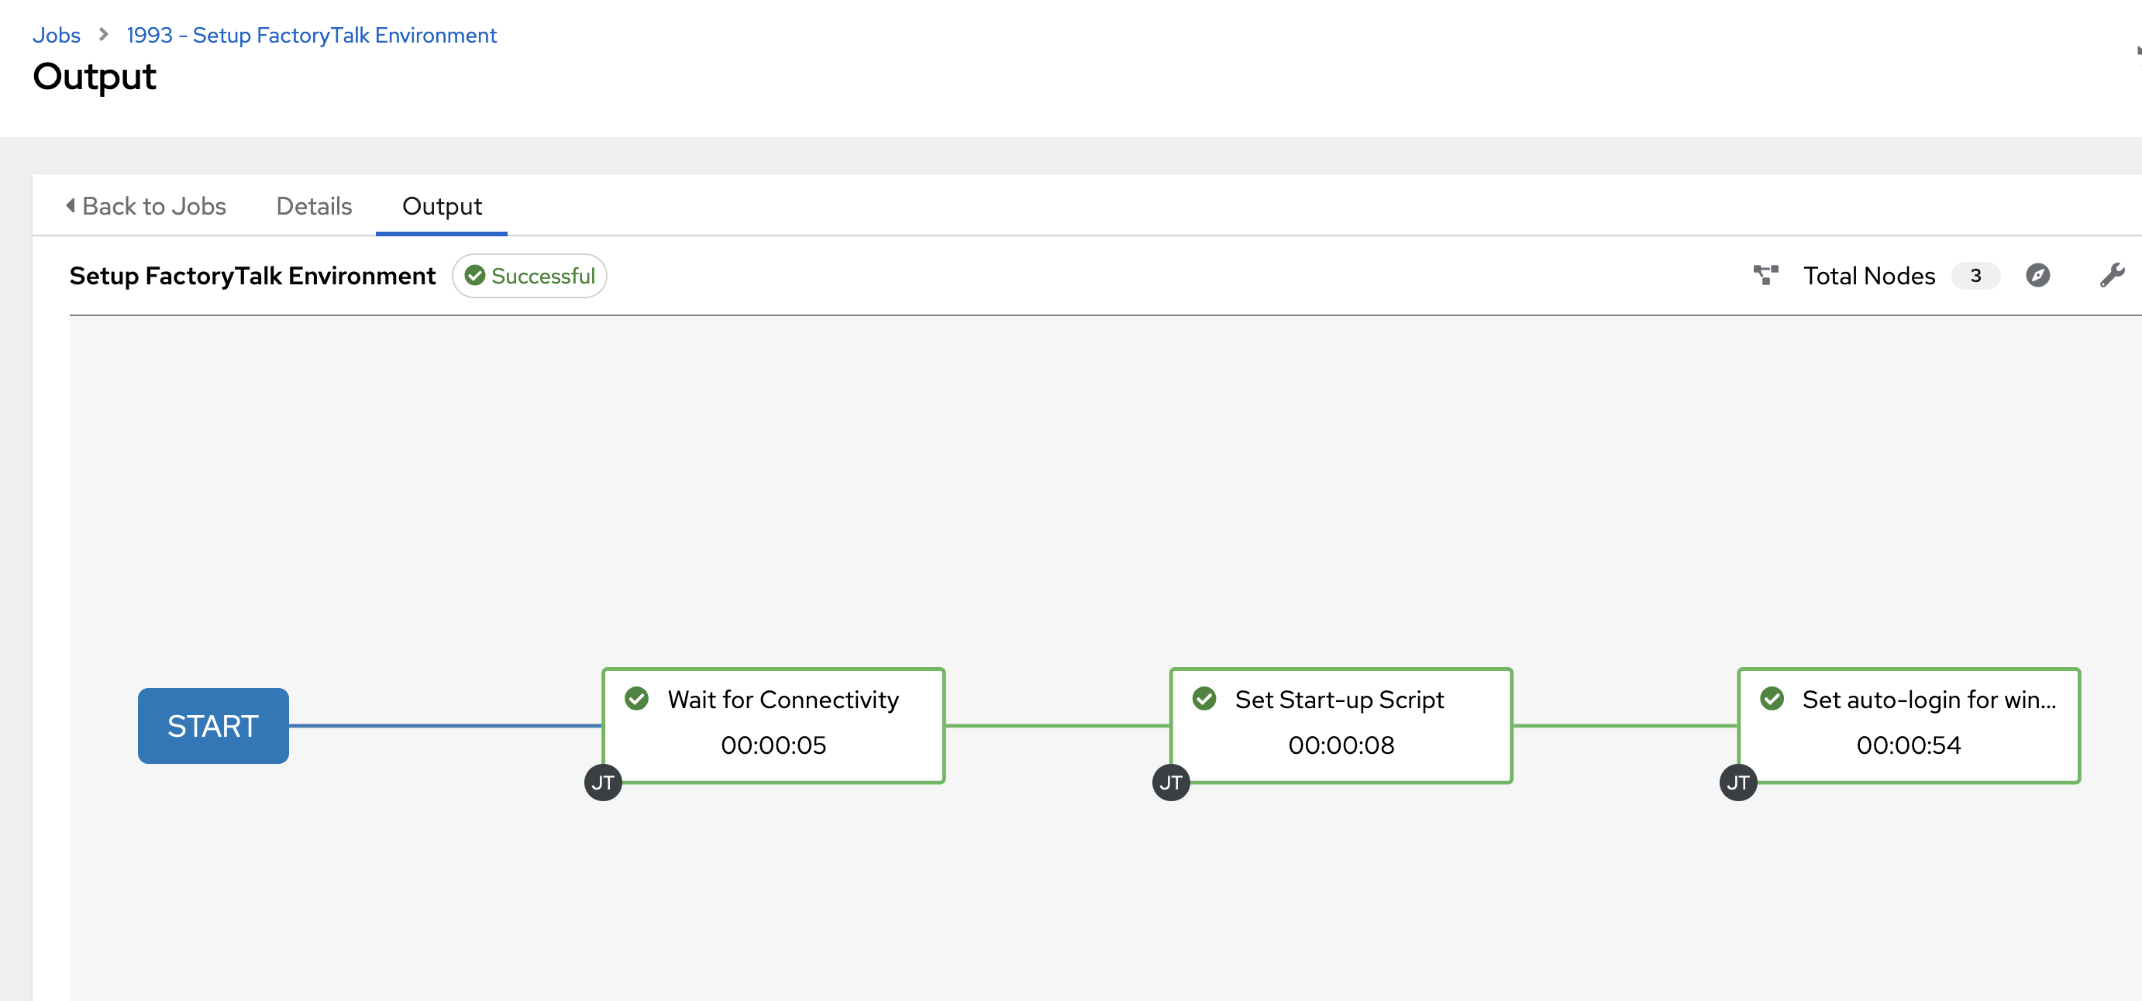
Task: Go back using Back to Jobs
Action: (146, 206)
